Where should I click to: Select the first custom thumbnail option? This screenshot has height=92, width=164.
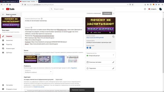click(x=30, y=59)
